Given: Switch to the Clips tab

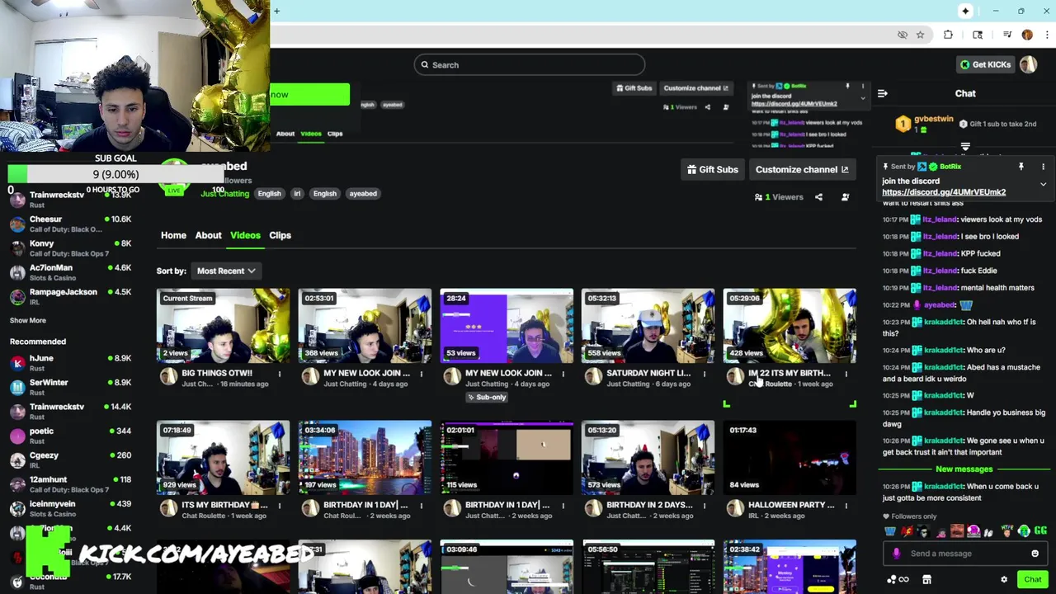Looking at the screenshot, I should [280, 235].
